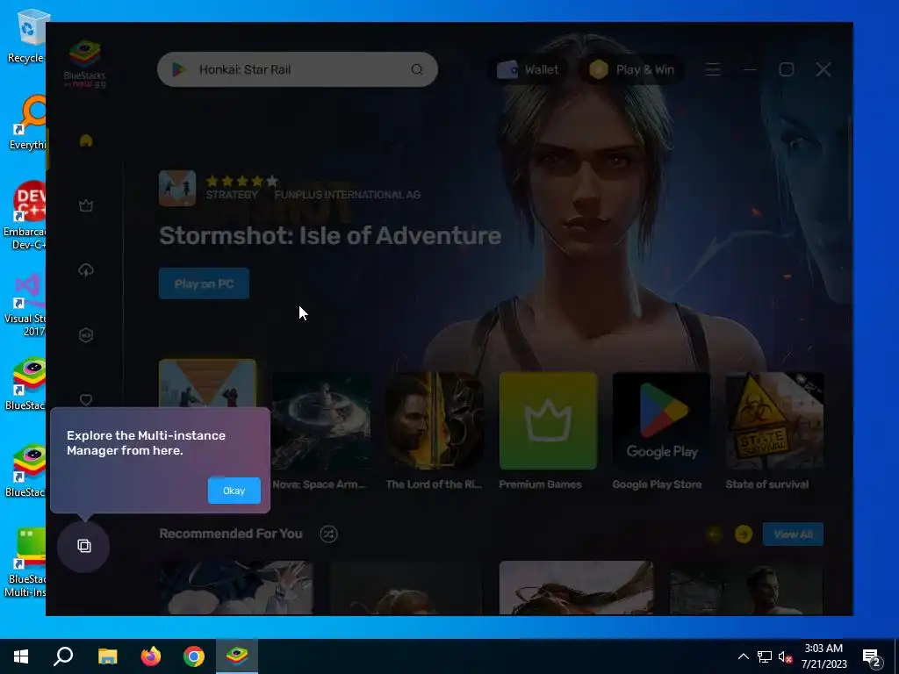
Task: Open the Stormshot game icon thumbnail
Action: [x=177, y=188]
